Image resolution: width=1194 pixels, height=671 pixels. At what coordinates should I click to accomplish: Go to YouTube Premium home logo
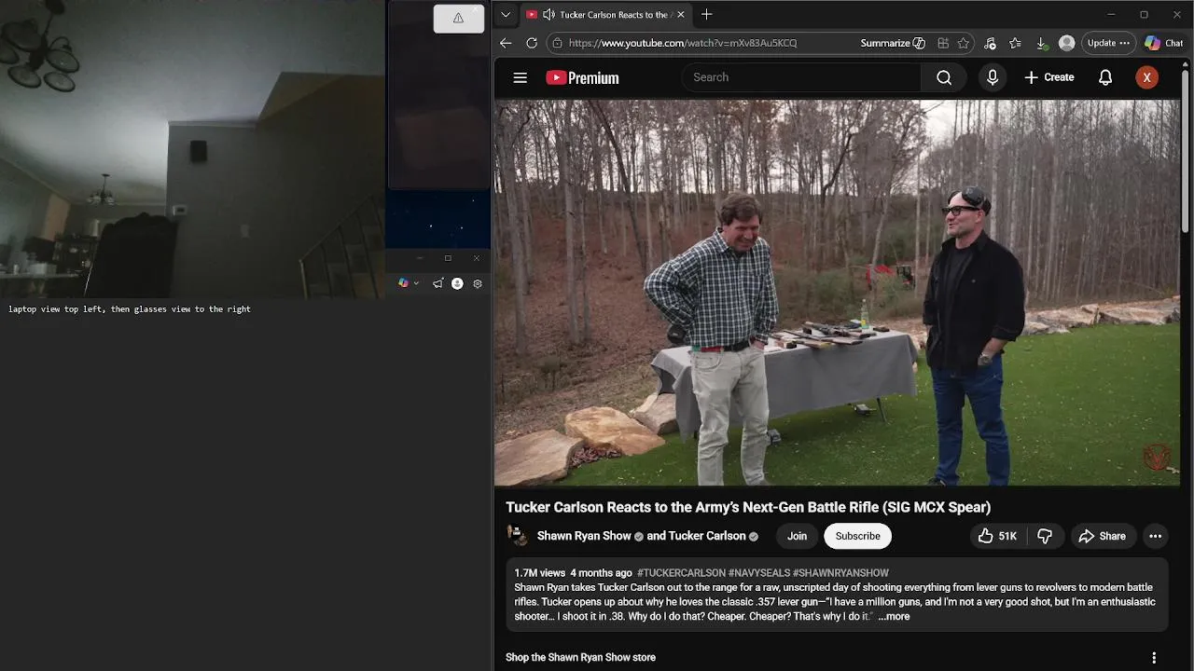click(582, 77)
